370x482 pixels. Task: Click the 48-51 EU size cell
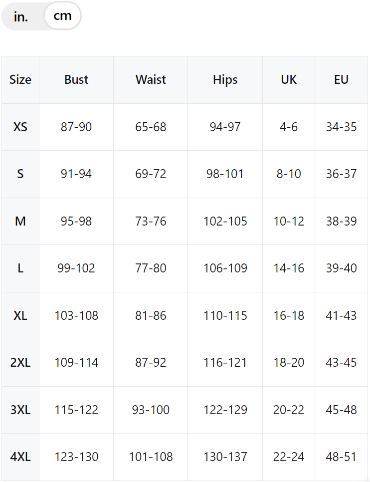click(341, 457)
